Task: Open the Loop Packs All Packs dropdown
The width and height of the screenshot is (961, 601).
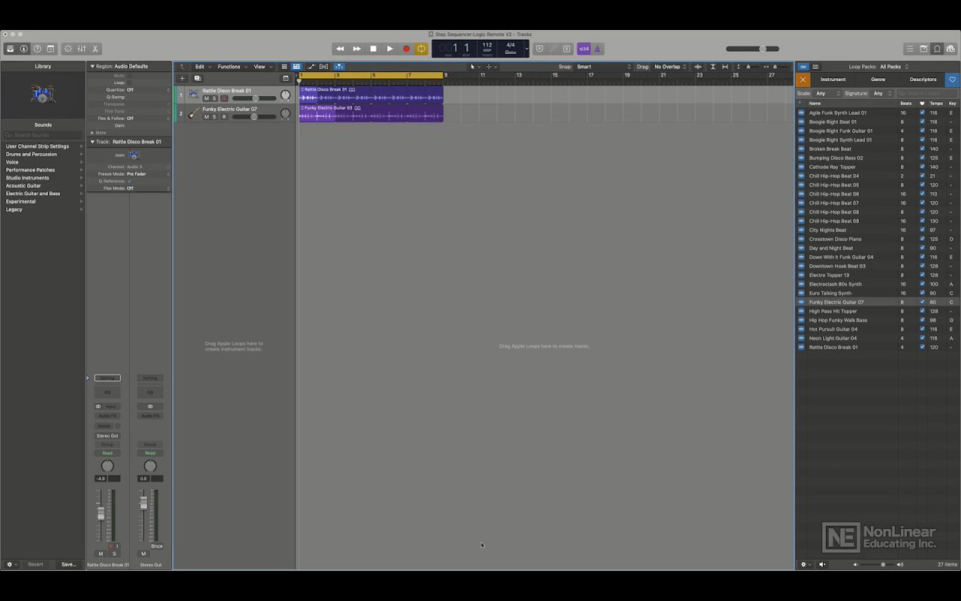Action: point(893,67)
